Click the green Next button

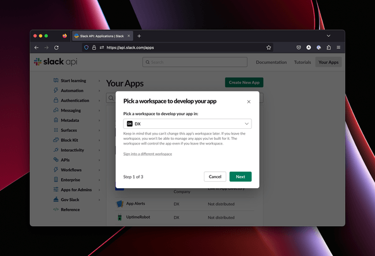[x=241, y=177]
